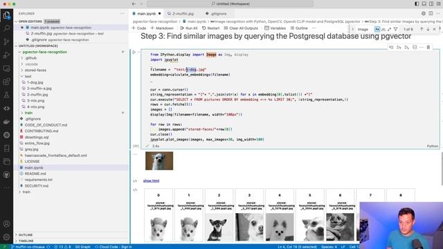Switch to the .gitignore tab
The image size is (443, 249).
[x=219, y=14]
